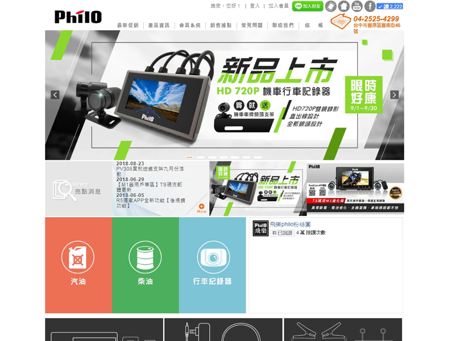Click the 行車紀錄器 dashcam icon
455x341 pixels.
click(x=213, y=257)
